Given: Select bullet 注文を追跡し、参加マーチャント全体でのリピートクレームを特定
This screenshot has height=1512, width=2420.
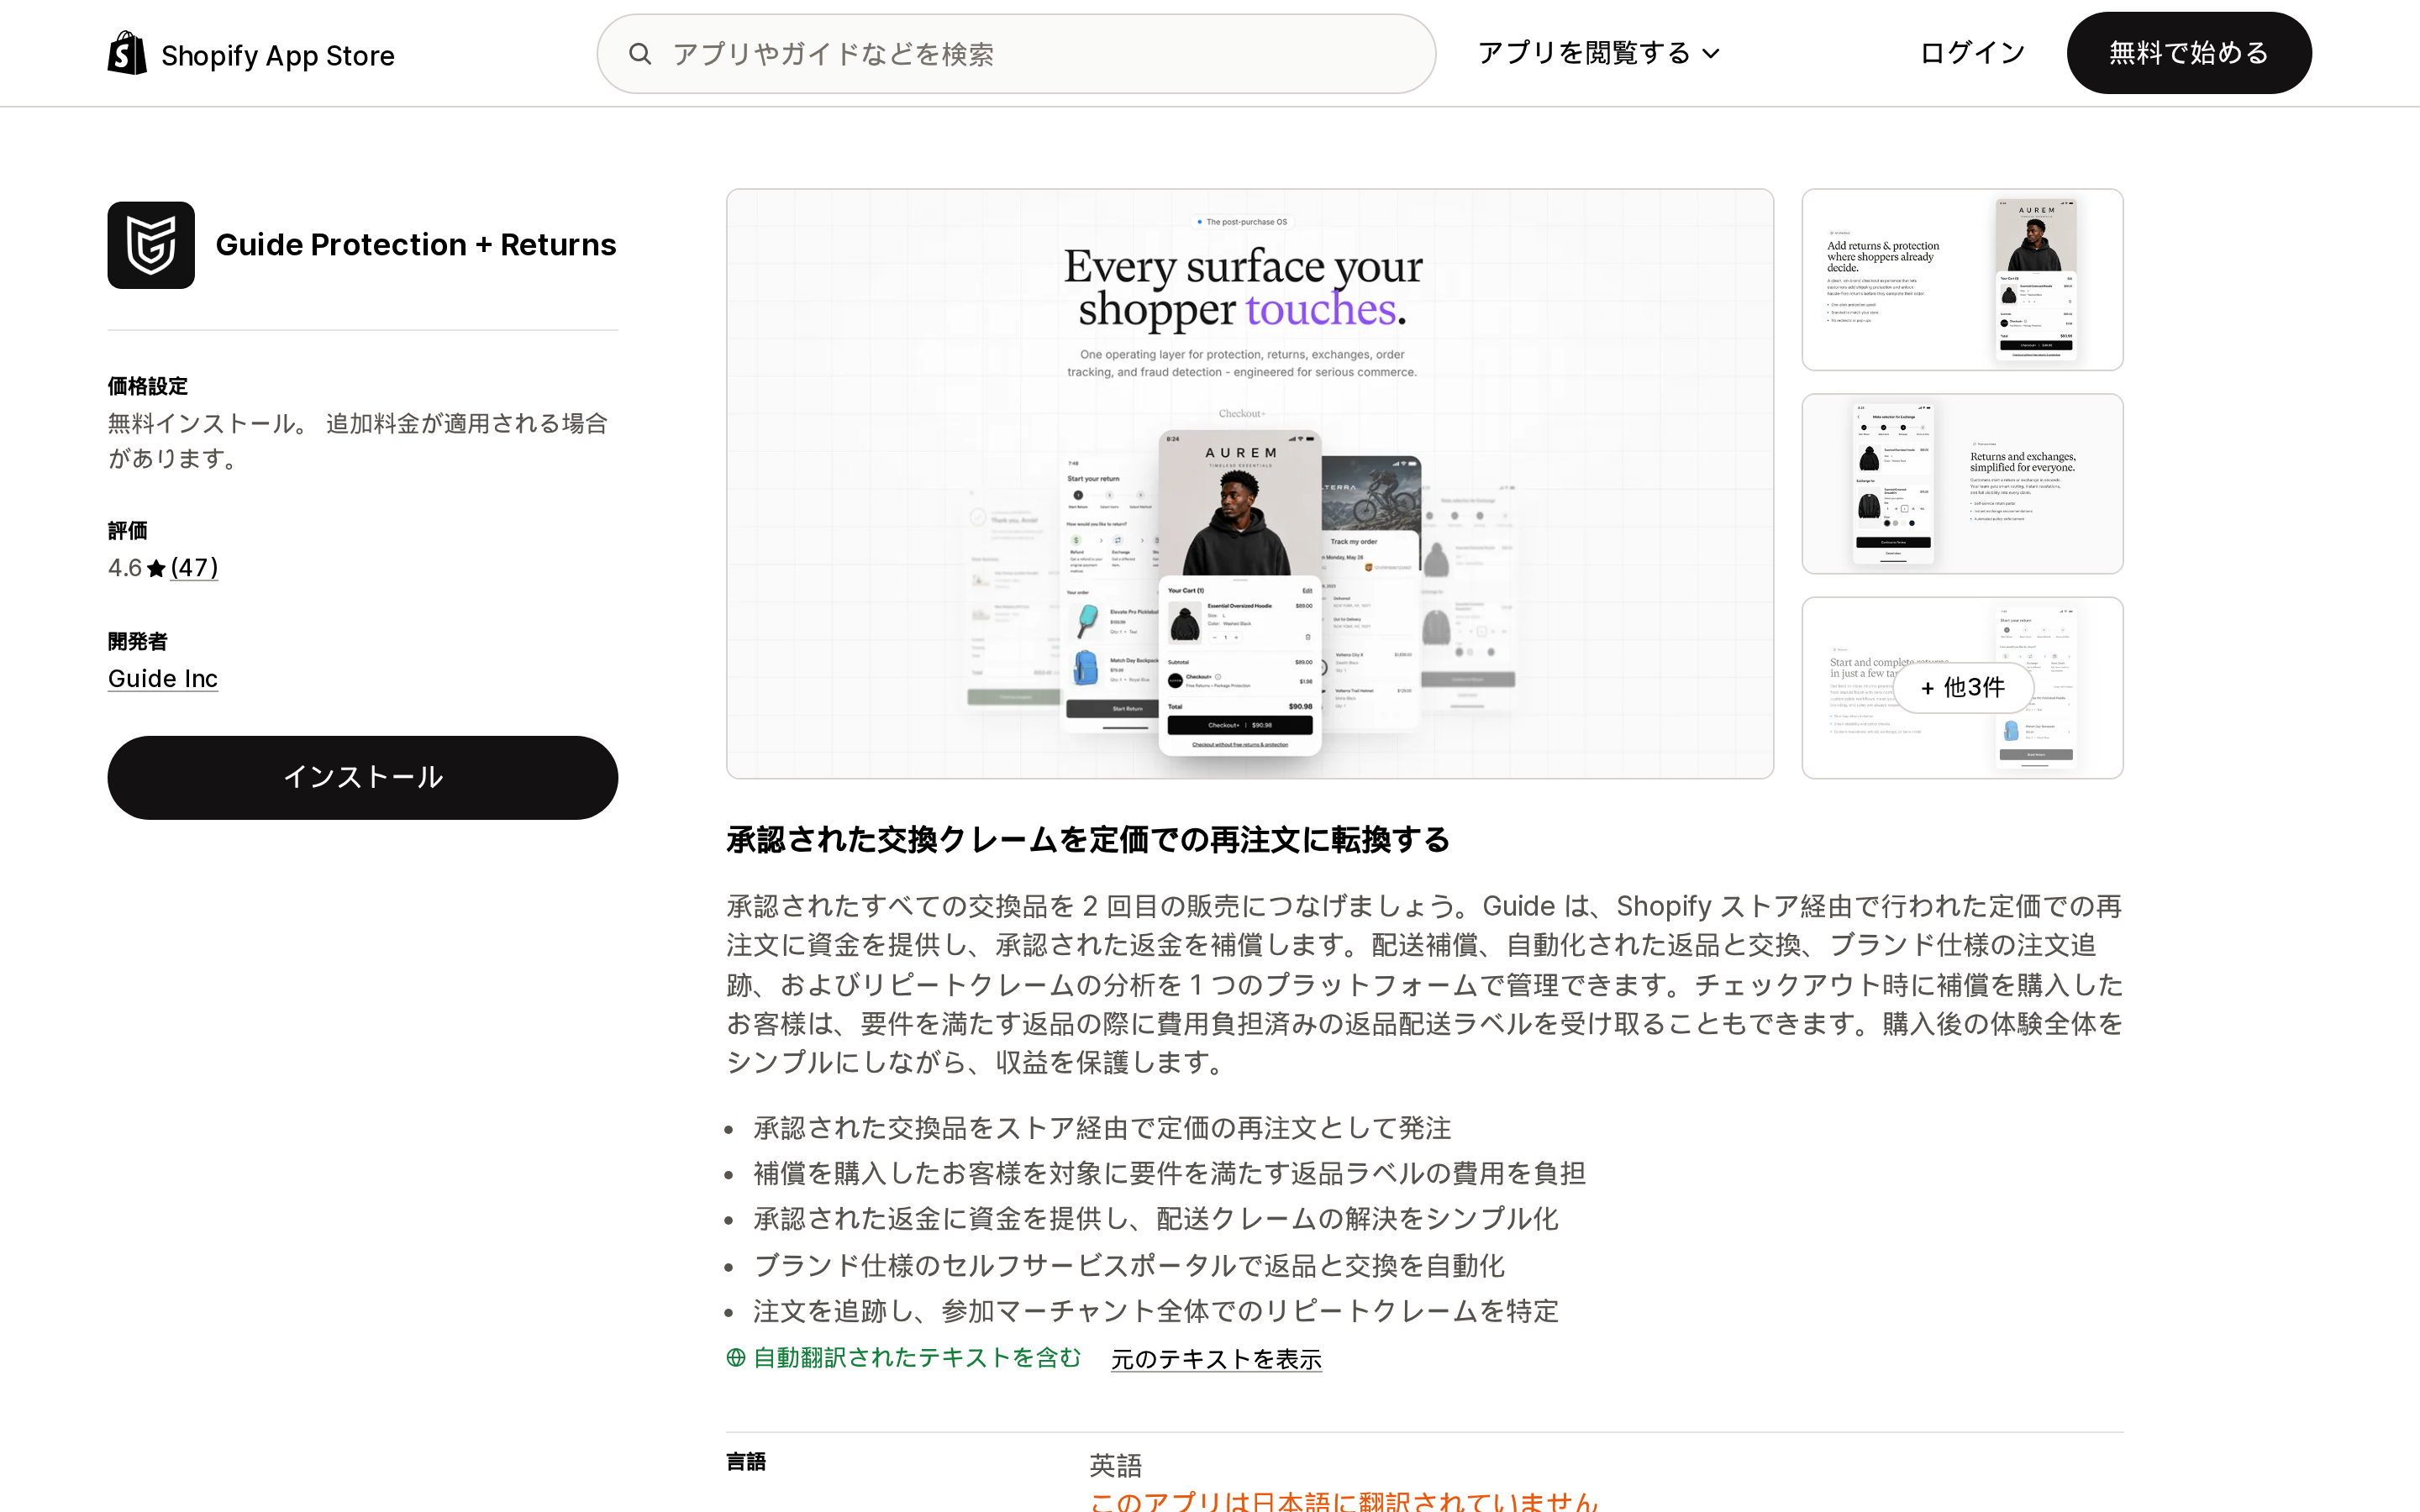Looking at the screenshot, I should tap(1156, 1311).
